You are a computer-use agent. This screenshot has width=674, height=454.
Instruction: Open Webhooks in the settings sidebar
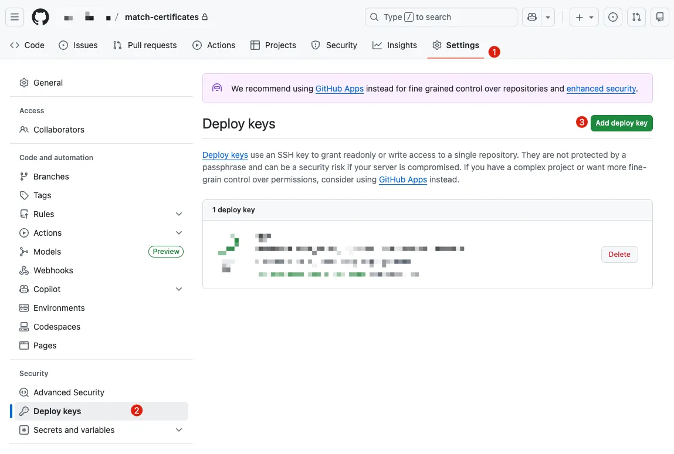53,270
